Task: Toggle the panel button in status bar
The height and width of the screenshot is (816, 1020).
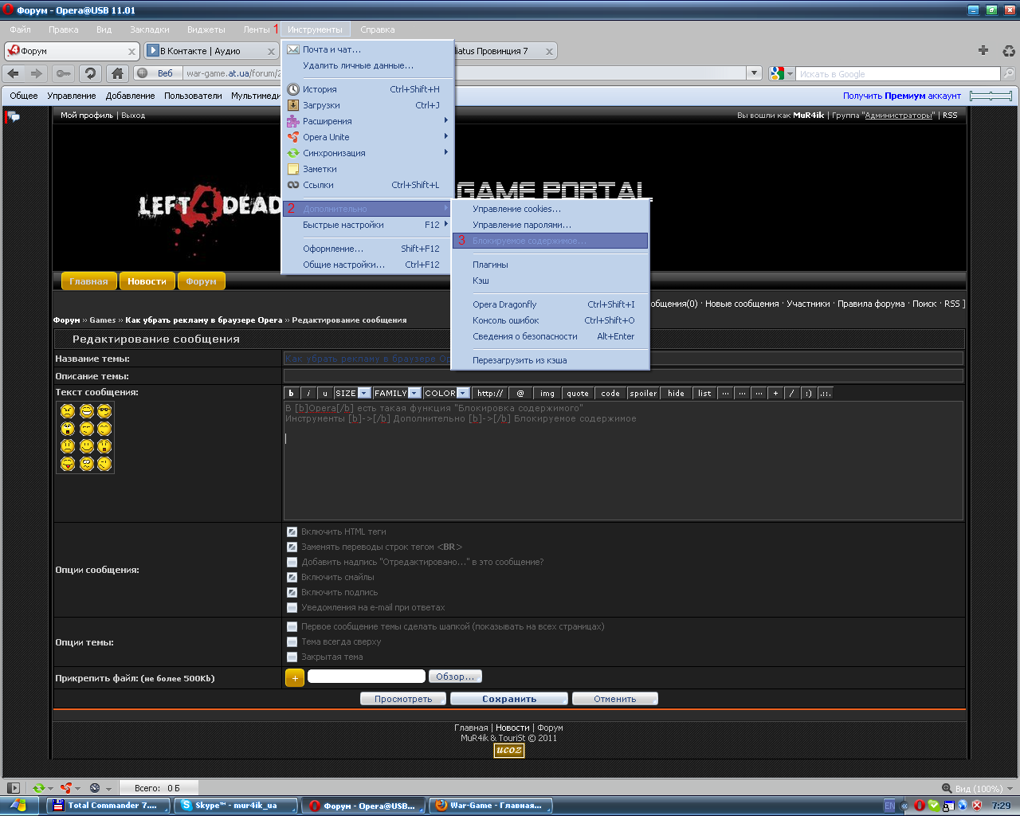Action: pyautogui.click(x=13, y=788)
